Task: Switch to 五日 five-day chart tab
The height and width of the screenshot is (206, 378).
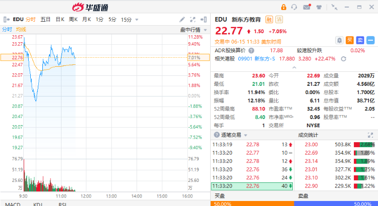Action: pos(45,20)
